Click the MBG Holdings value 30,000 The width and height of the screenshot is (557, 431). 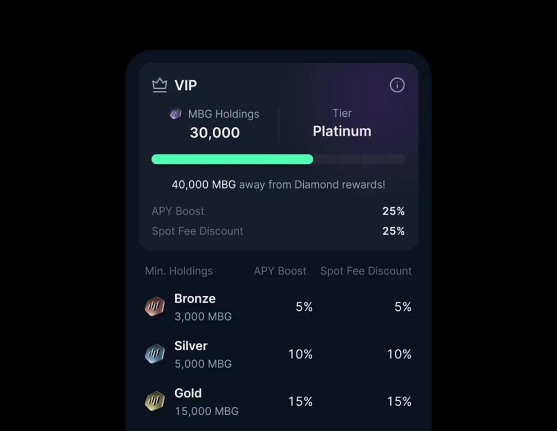pyautogui.click(x=214, y=132)
